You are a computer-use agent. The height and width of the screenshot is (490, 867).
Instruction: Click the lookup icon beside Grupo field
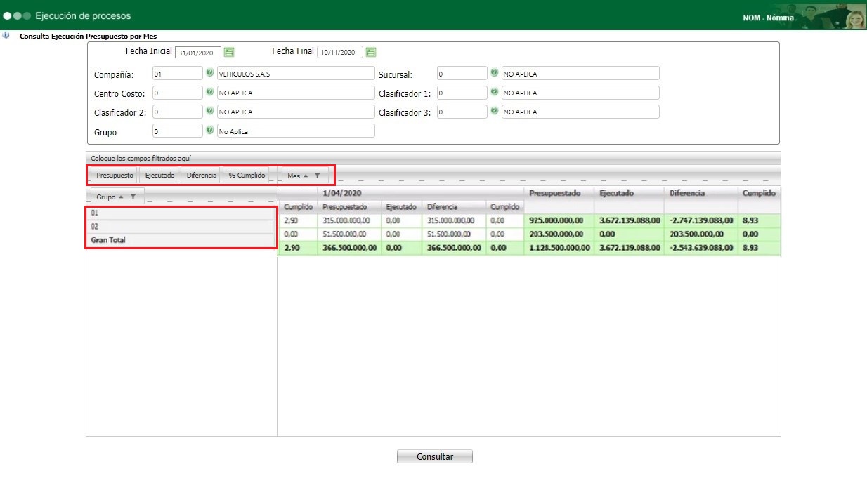coord(210,131)
